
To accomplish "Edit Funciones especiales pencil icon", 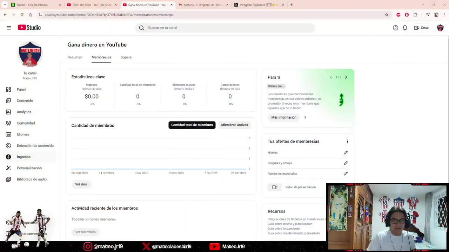I will click(x=346, y=174).
